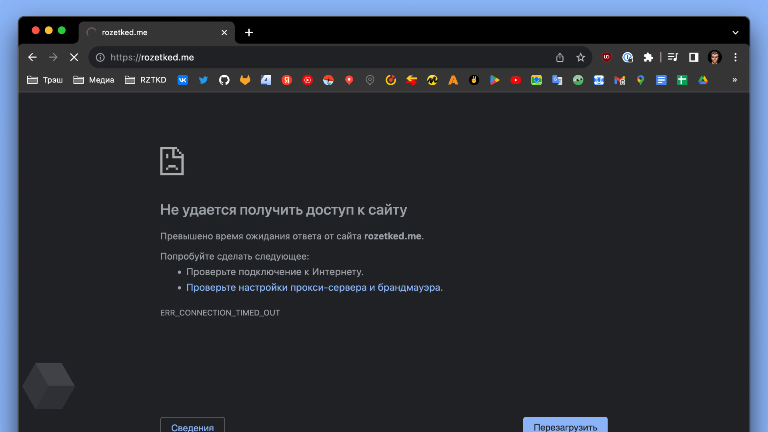Image resolution: width=768 pixels, height=432 pixels.
Task: Open the proxy settings help link
Action: pyautogui.click(x=314, y=287)
